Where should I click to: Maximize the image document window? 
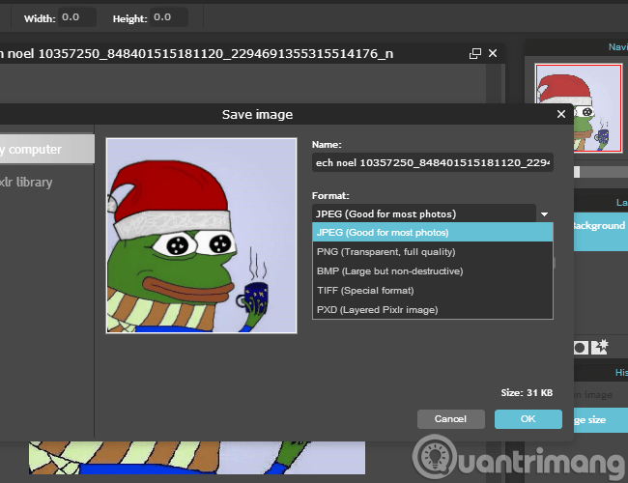[475, 53]
